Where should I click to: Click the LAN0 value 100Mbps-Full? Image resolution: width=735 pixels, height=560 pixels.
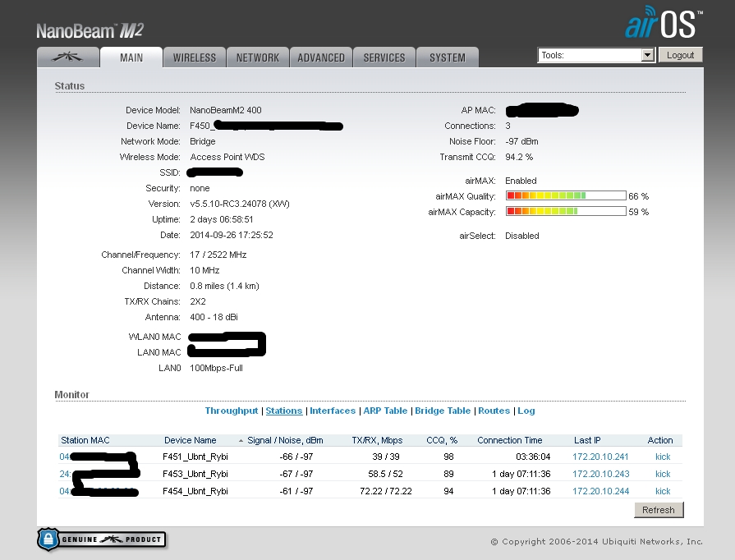(216, 368)
